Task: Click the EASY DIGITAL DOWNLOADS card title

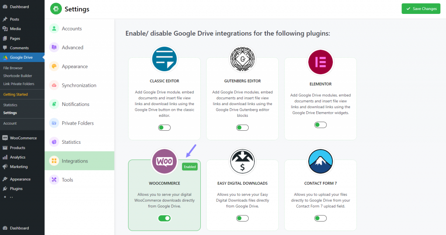Action: tap(242, 183)
